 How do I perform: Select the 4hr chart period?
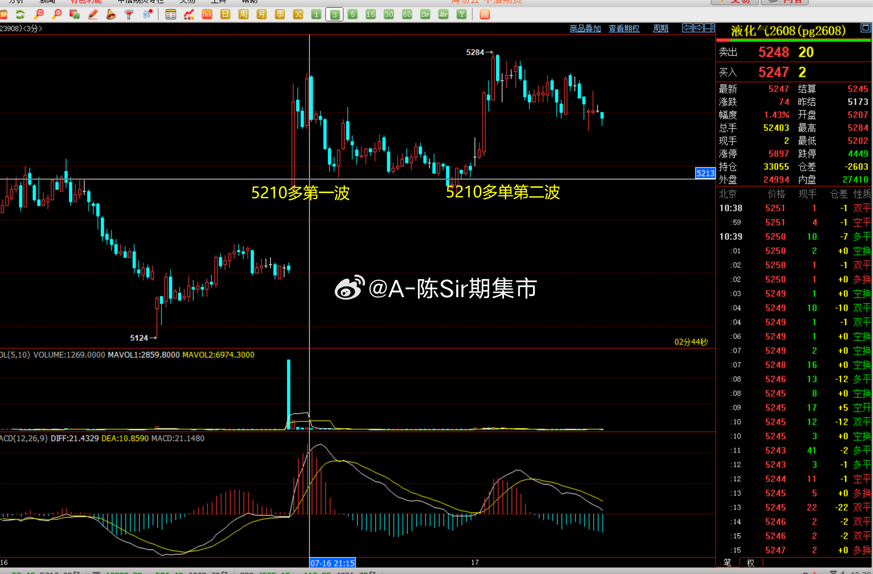click(443, 15)
